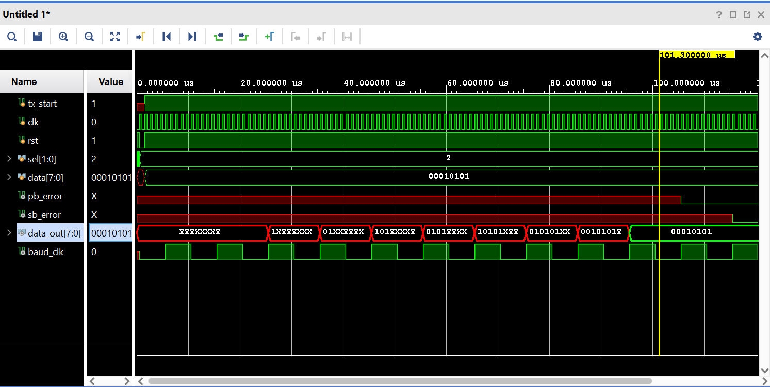Click the Untitled 1* window title
The width and height of the screenshot is (770, 387).
[27, 14]
